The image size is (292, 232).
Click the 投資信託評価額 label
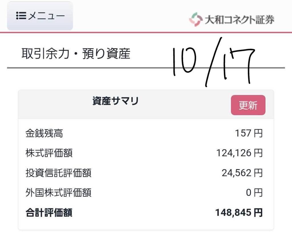click(x=58, y=173)
